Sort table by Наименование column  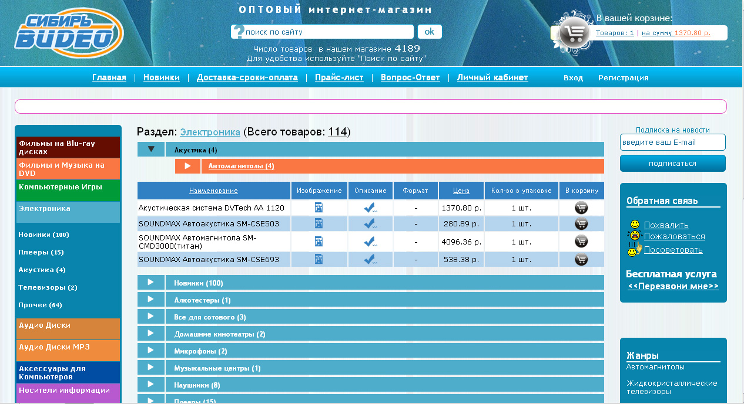pyautogui.click(x=213, y=191)
